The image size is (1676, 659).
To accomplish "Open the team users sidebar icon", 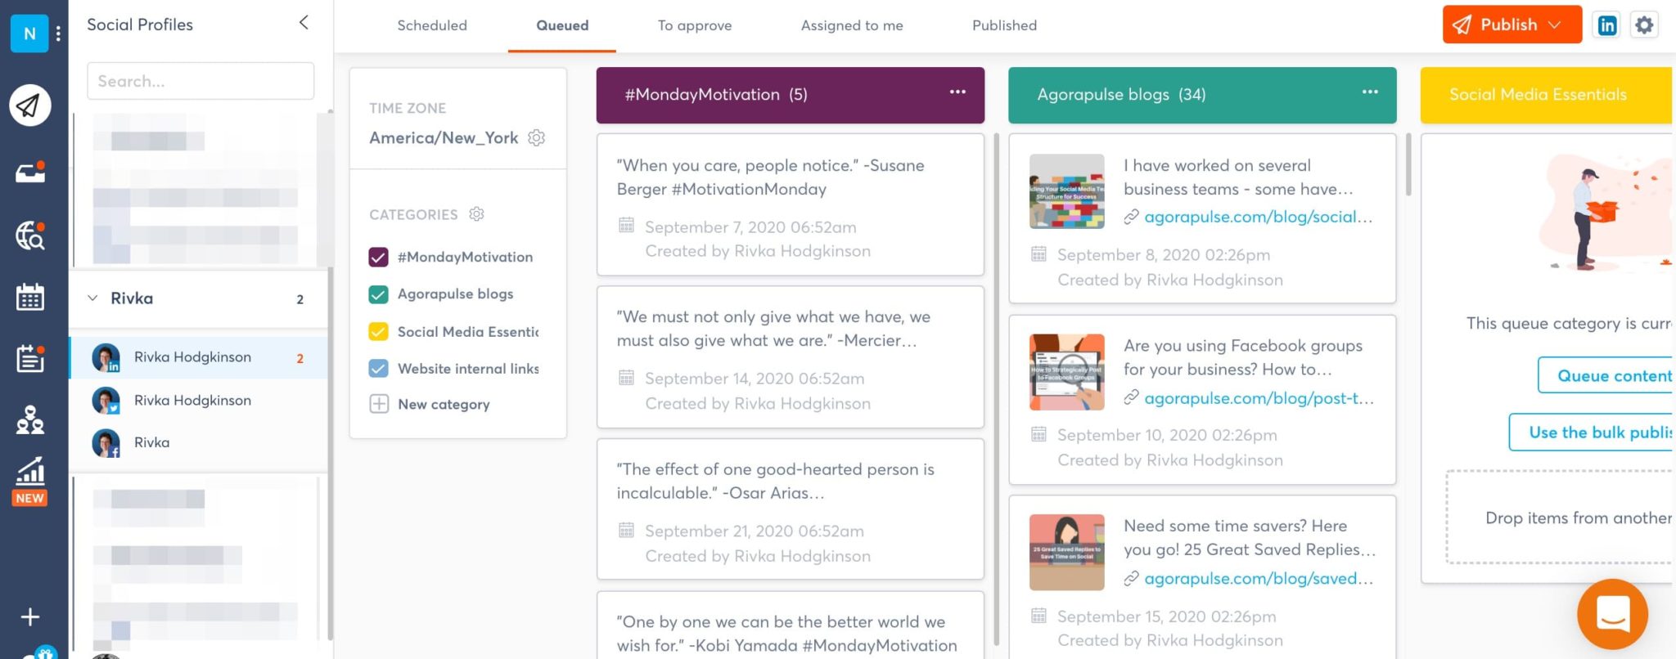I will (30, 419).
